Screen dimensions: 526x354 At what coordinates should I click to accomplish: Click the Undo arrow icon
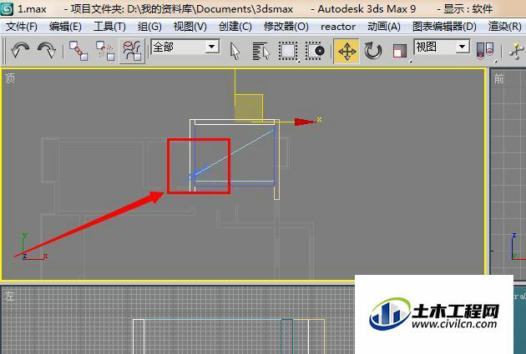[x=20, y=51]
